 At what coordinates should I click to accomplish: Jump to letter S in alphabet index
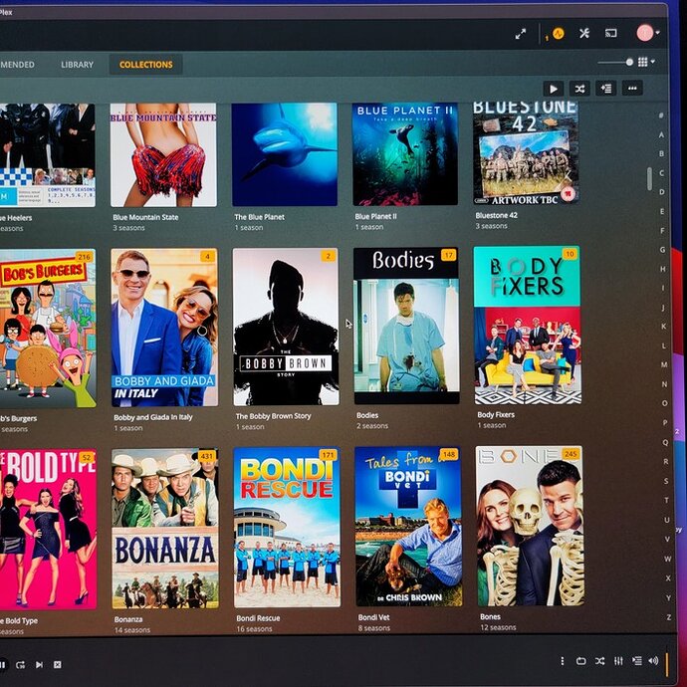click(x=666, y=481)
